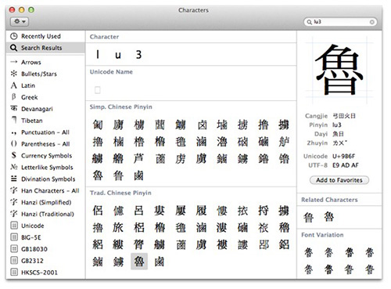Click the clock icon beside Recently Used
Viewport: 391px width, 289px height.
coord(13,36)
